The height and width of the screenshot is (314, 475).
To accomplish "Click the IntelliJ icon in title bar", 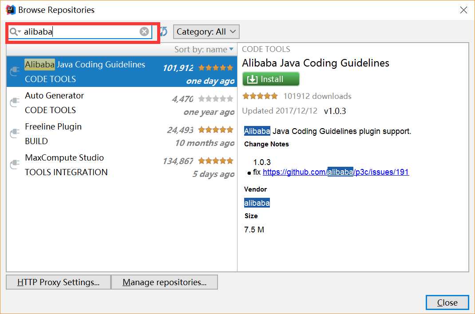I will [x=11, y=10].
